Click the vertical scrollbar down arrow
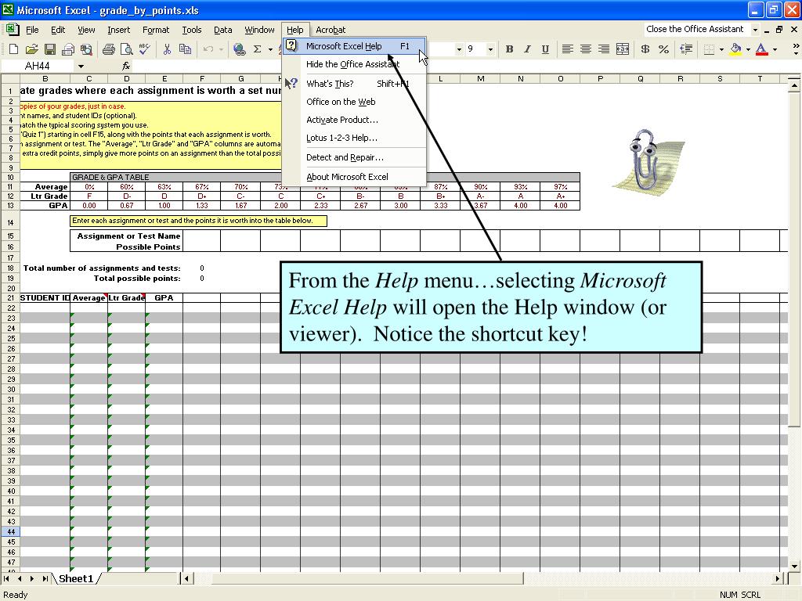Viewport: 802px width, 601px height. tap(794, 566)
